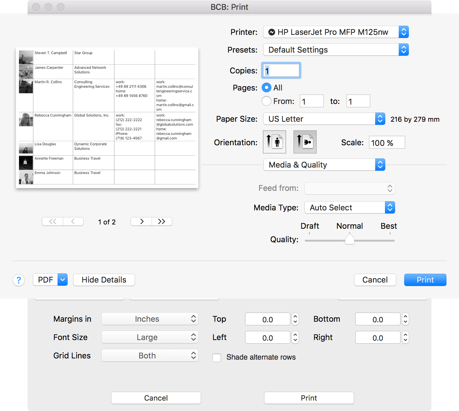Jump to the first preview page

click(52, 221)
